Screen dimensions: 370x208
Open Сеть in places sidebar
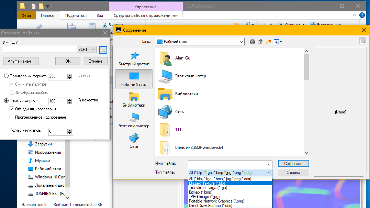(134, 141)
